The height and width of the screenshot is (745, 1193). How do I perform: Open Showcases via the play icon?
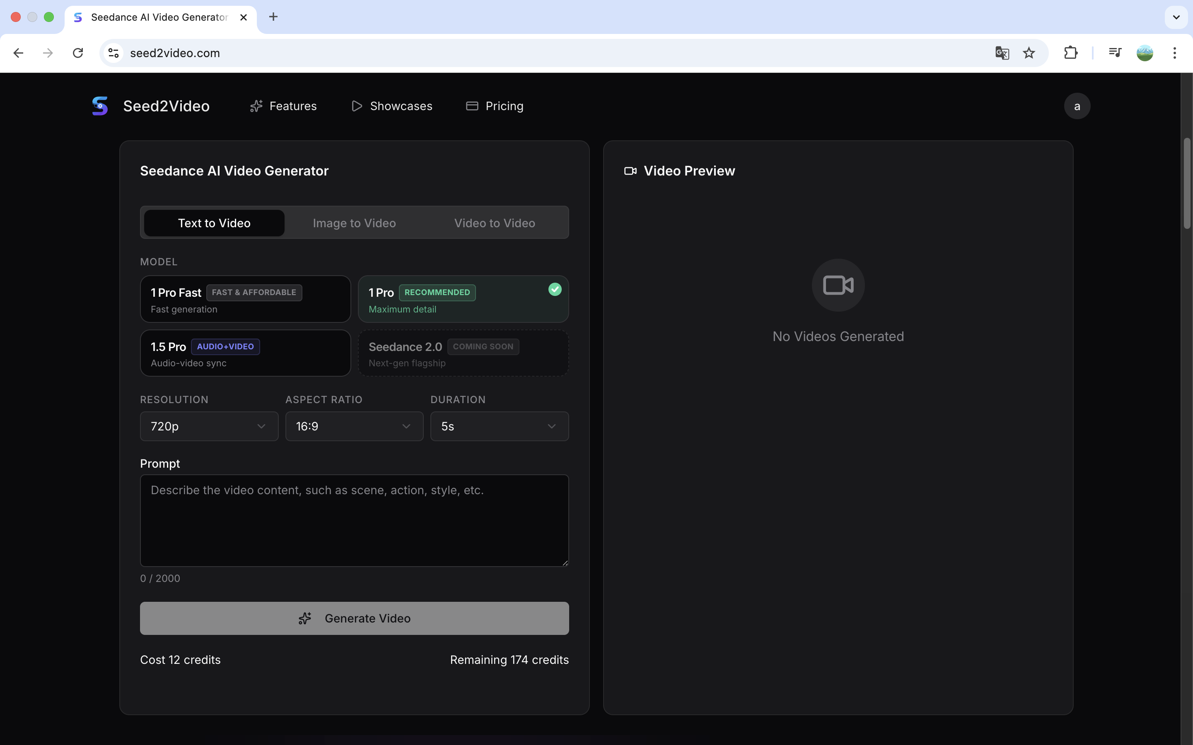[356, 106]
